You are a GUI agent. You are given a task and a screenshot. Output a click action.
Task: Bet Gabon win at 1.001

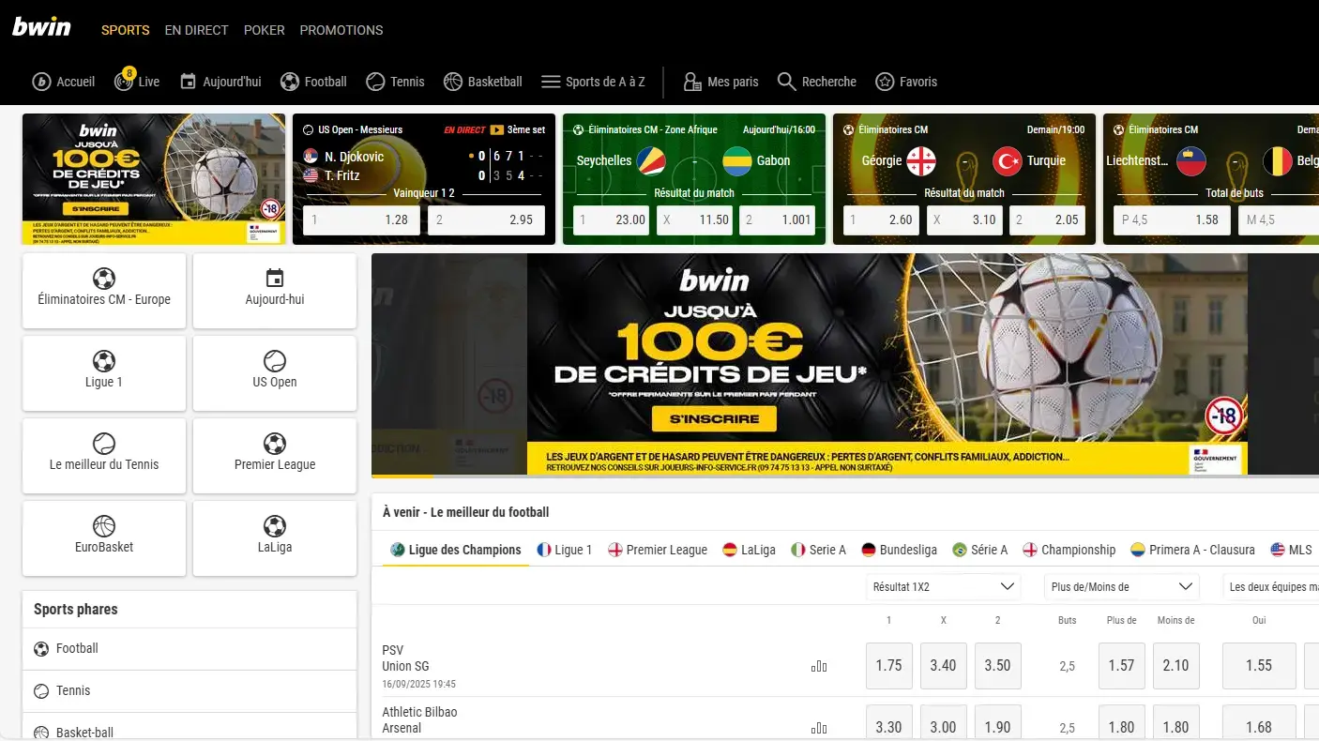777,219
